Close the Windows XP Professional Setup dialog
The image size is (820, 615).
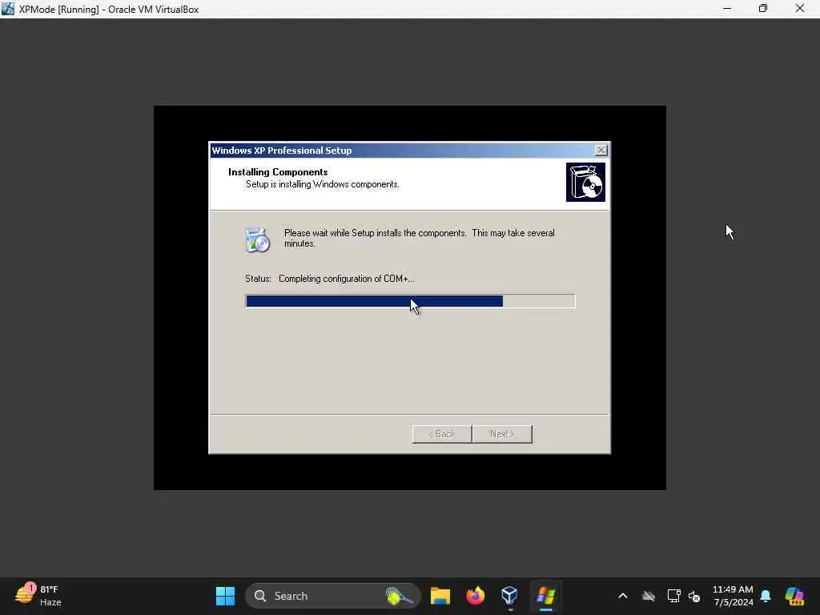[x=601, y=150]
